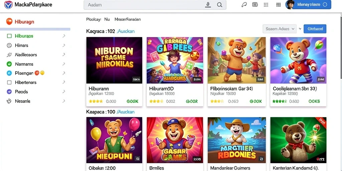Tick the Hibertenars checkbox in sidebar
The height and width of the screenshot is (171, 342).
9,82
